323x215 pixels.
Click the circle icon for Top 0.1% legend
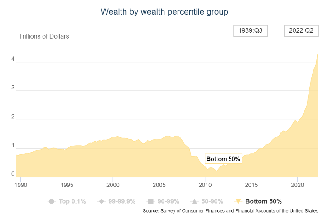coord(51,201)
